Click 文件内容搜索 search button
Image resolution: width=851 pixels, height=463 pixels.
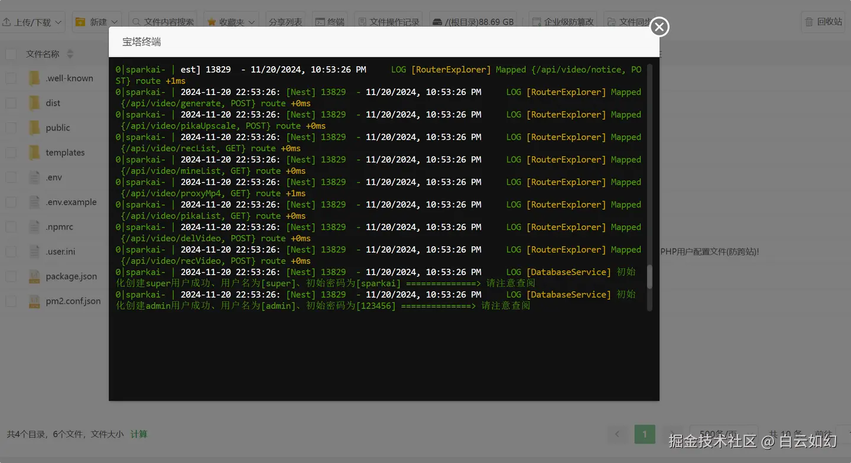point(163,22)
